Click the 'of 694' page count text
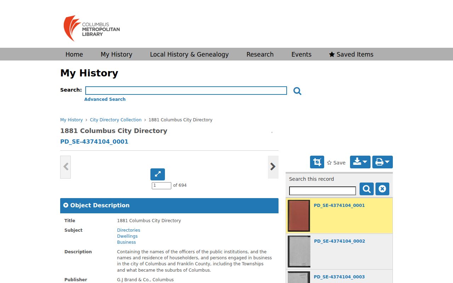 coord(180,185)
